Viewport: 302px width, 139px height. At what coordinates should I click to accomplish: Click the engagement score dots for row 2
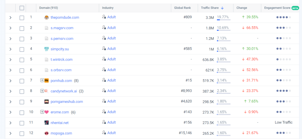283,28
